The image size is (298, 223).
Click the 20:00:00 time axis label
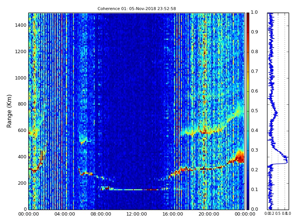point(209,214)
